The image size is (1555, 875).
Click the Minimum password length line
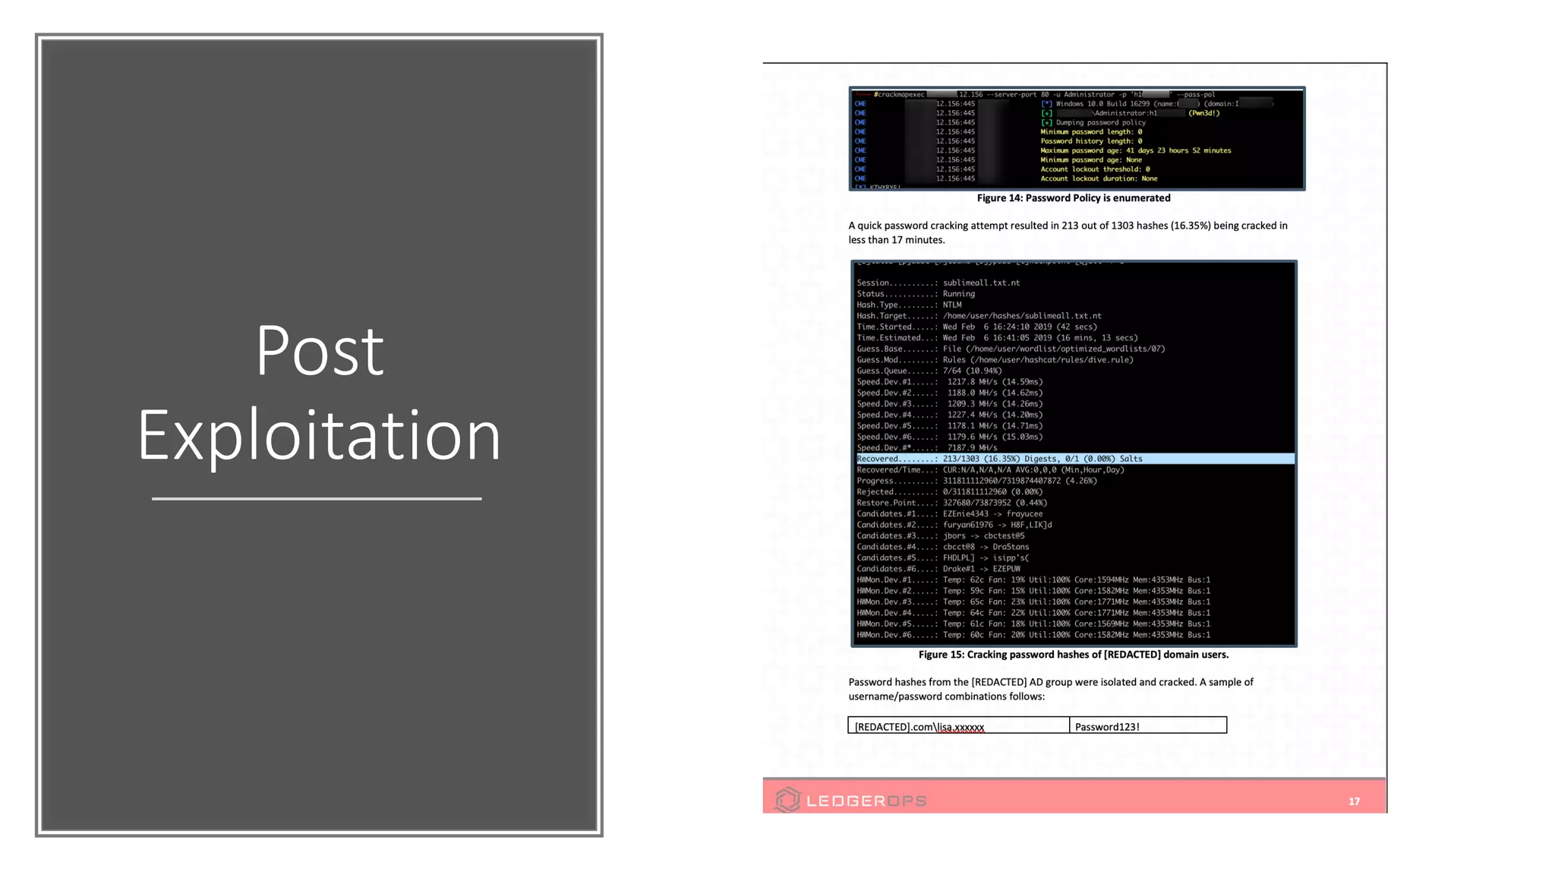(x=1090, y=131)
